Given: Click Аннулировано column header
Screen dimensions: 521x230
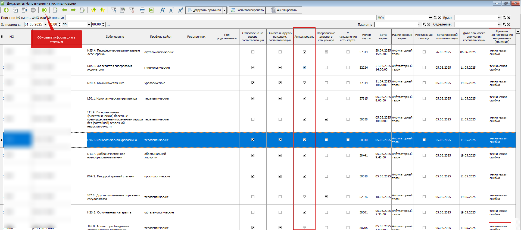Looking at the screenshot, I should tap(304, 37).
